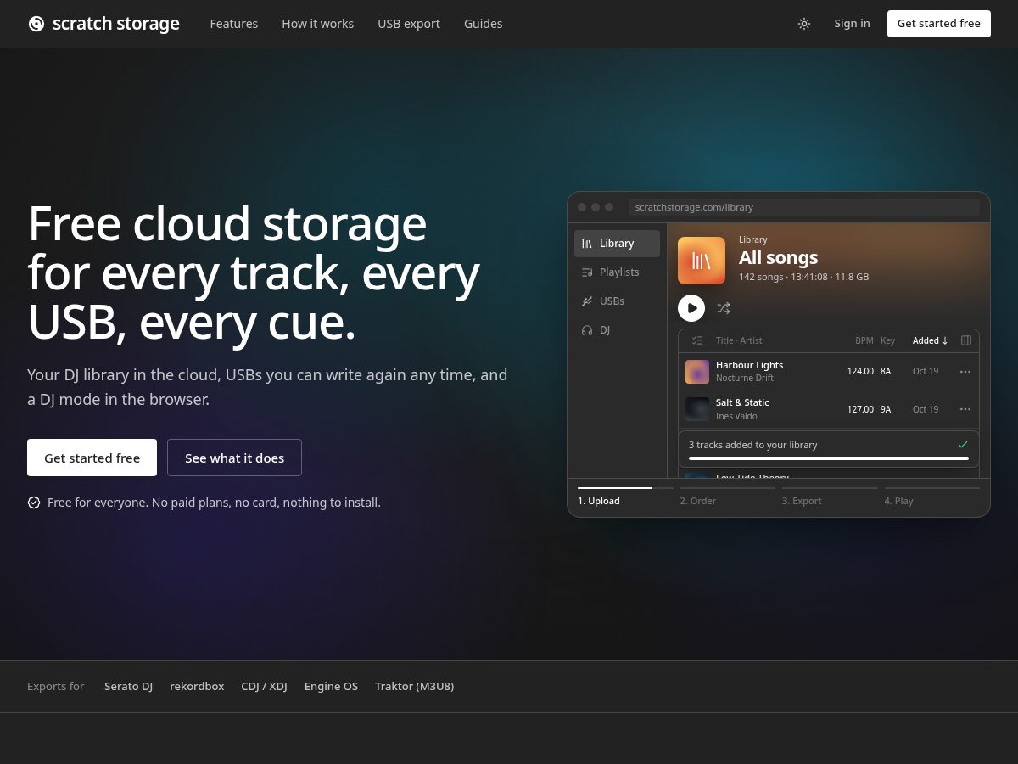
Task: Switch to the 3. Export step tab
Action: click(830, 497)
